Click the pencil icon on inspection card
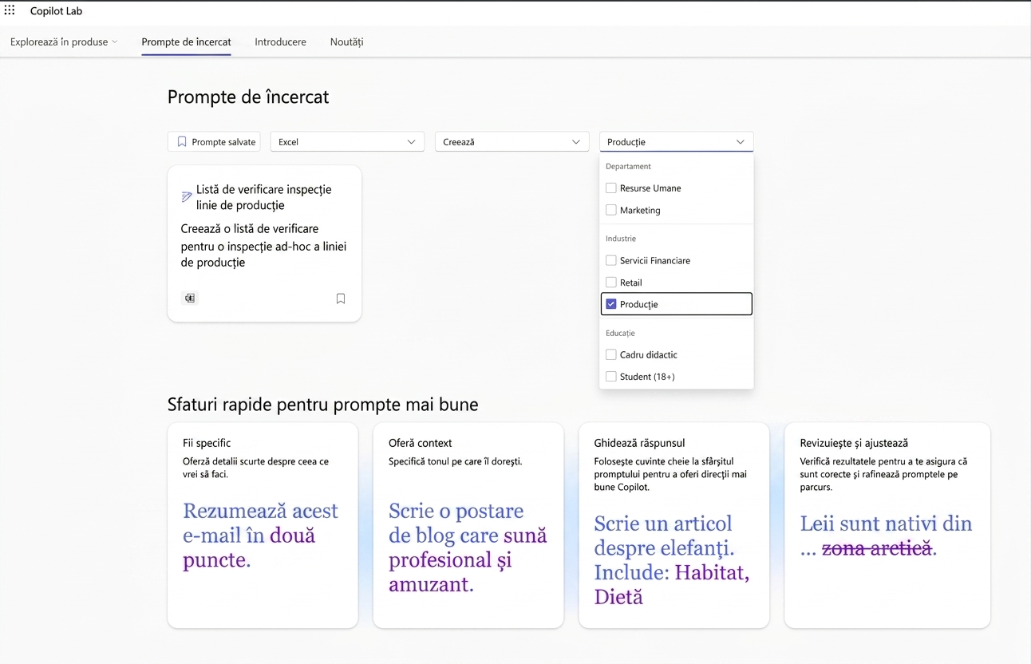This screenshot has width=1031, height=664. (187, 196)
